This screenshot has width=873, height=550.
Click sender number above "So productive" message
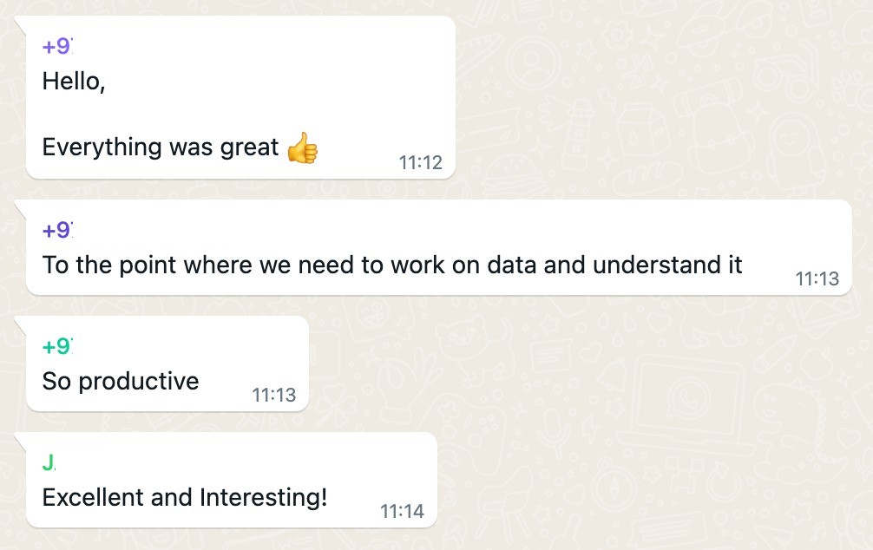tap(57, 347)
